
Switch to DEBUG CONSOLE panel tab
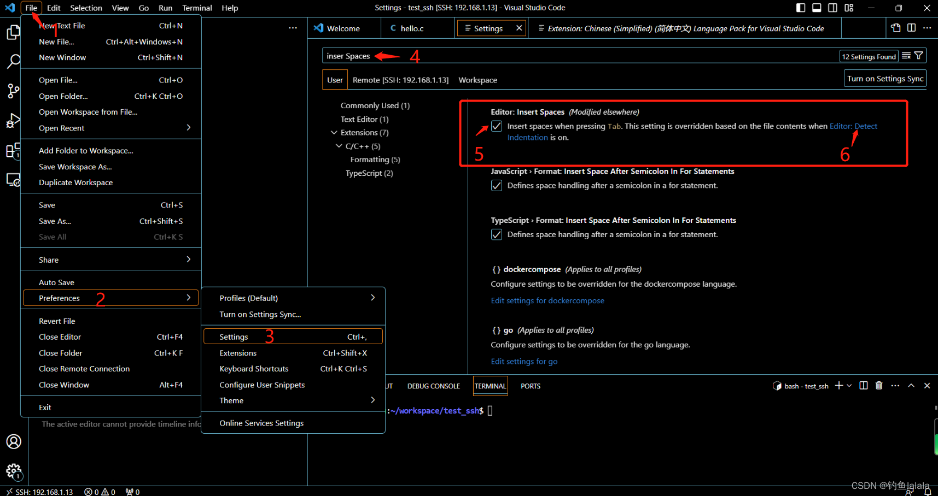click(x=434, y=386)
